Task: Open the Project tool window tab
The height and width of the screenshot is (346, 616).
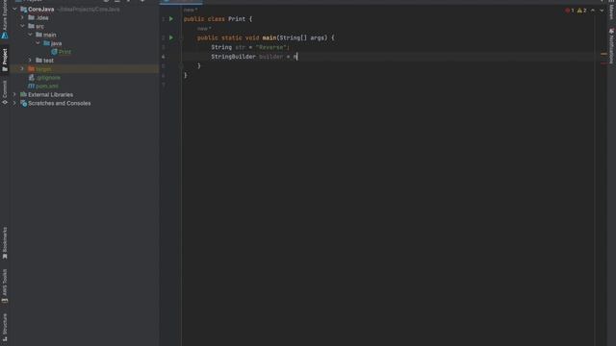Action: 5,60
